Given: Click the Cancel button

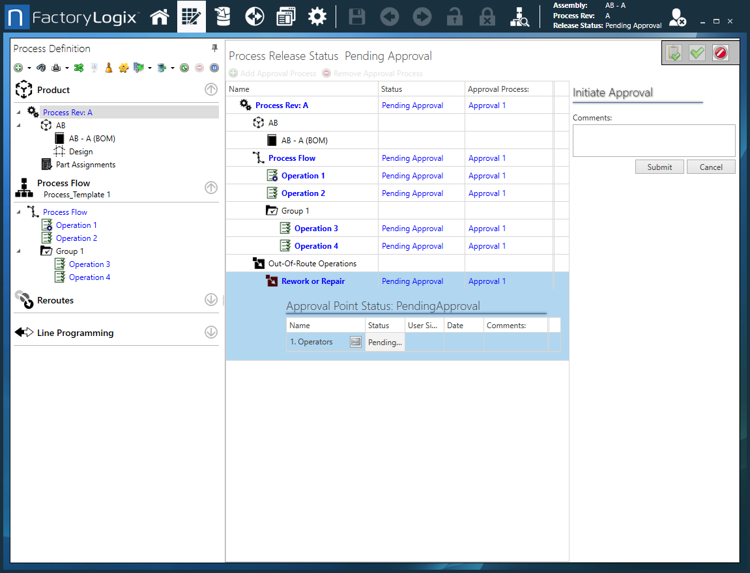Looking at the screenshot, I should click(x=710, y=167).
